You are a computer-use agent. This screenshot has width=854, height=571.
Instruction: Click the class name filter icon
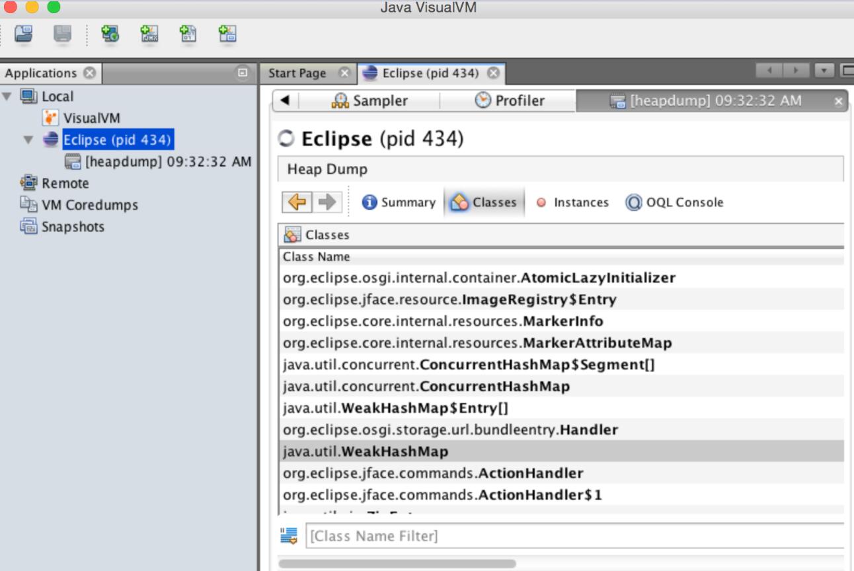point(290,535)
